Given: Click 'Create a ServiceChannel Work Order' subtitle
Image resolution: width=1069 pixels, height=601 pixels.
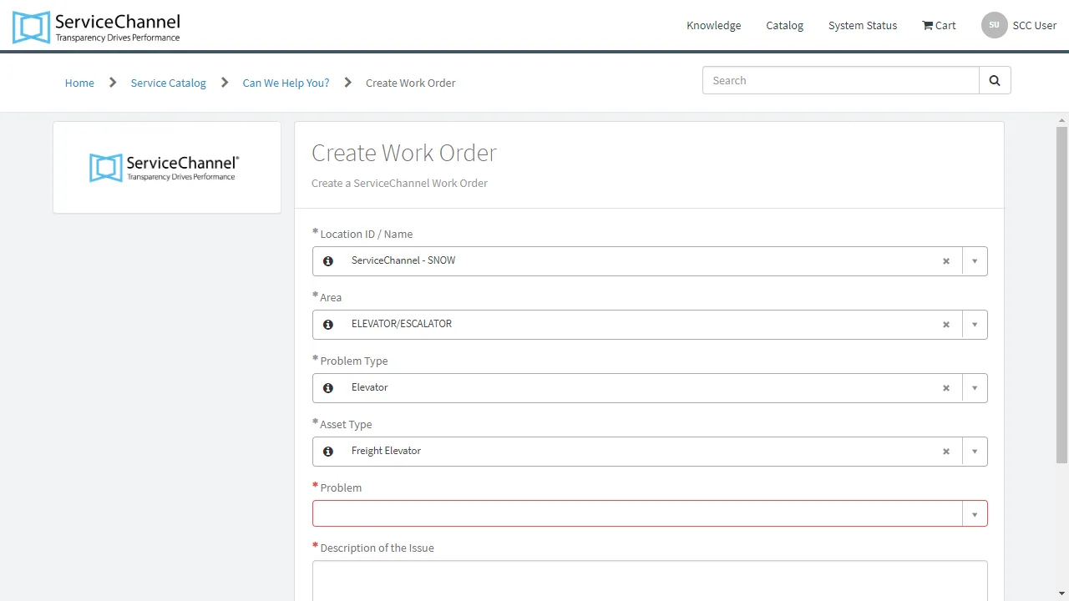Looking at the screenshot, I should click(399, 183).
